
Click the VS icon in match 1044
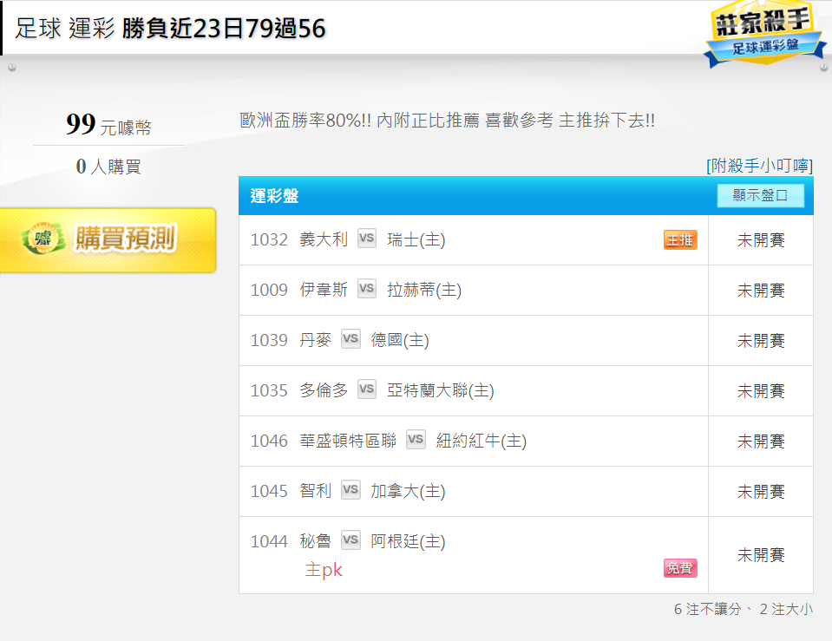tap(350, 540)
